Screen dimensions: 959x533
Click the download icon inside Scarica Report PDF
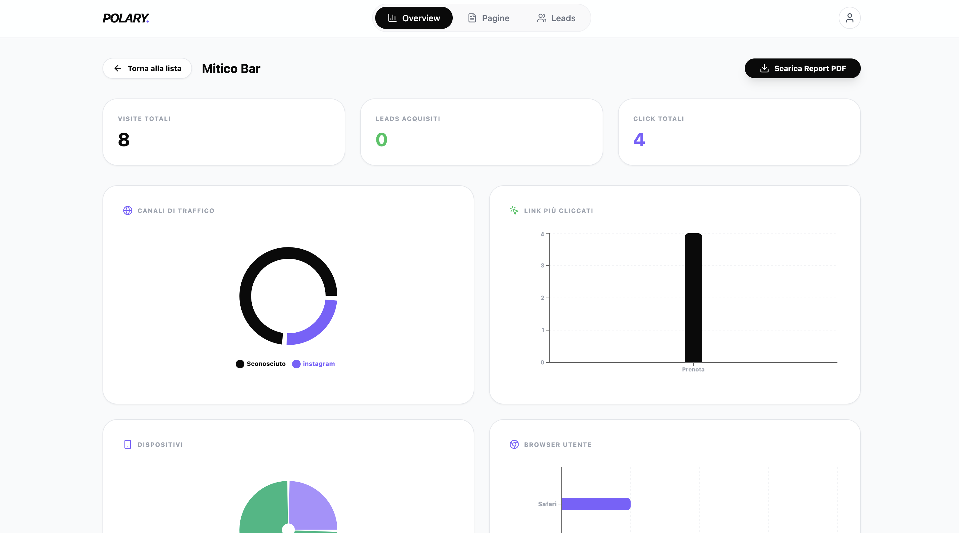(764, 68)
